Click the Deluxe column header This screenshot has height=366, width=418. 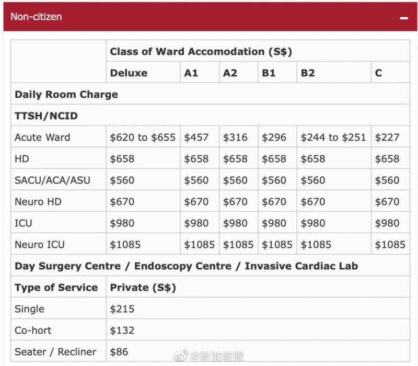(129, 73)
